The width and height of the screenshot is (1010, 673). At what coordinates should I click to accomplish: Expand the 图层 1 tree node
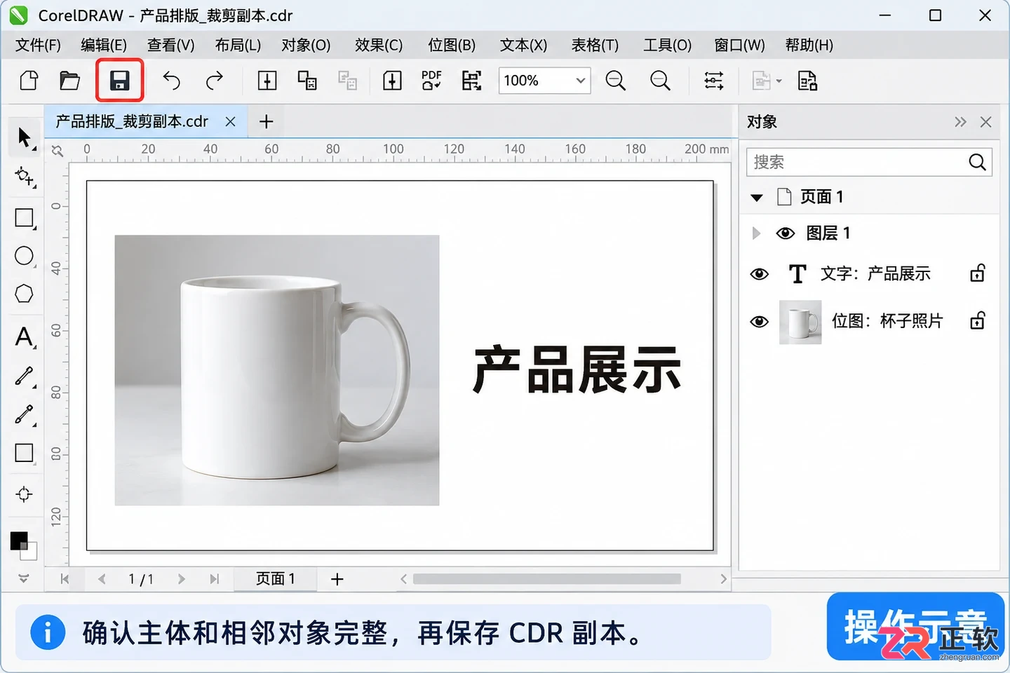click(756, 233)
